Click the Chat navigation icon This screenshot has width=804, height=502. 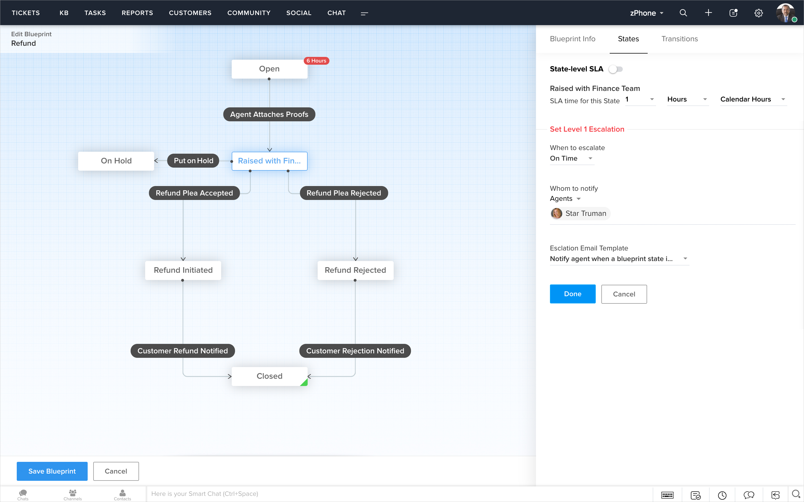336,13
